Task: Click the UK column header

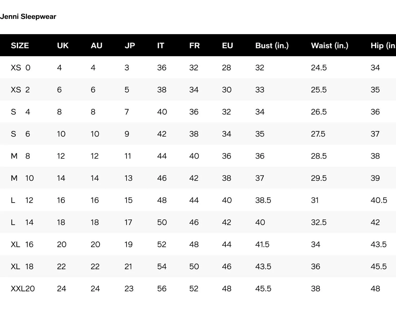Action: point(63,45)
